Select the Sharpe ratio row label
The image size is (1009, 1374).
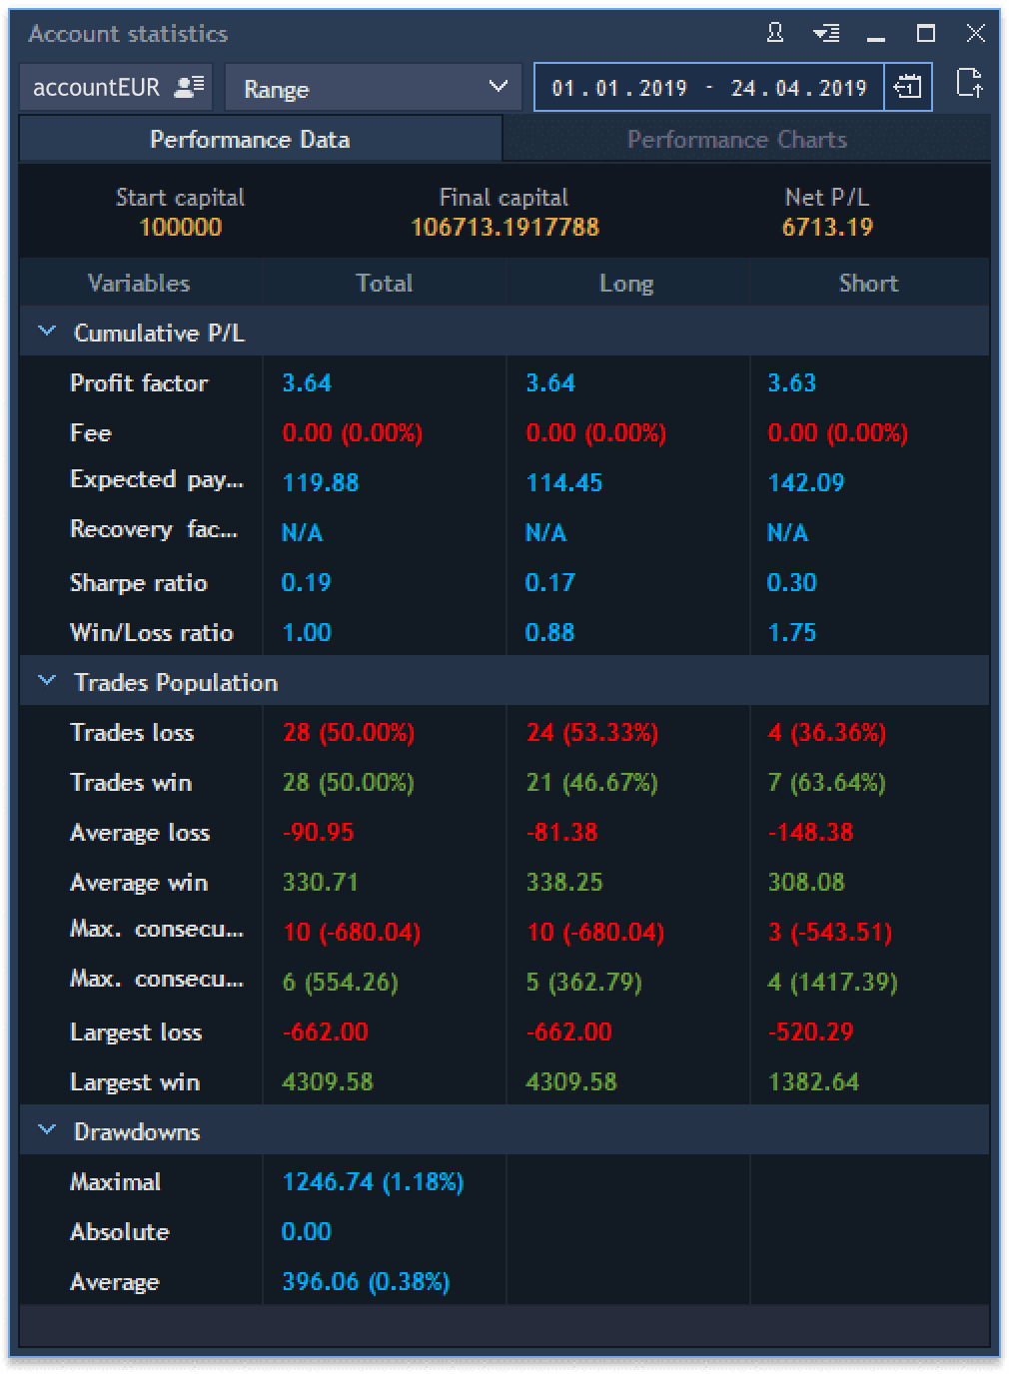coord(138,582)
